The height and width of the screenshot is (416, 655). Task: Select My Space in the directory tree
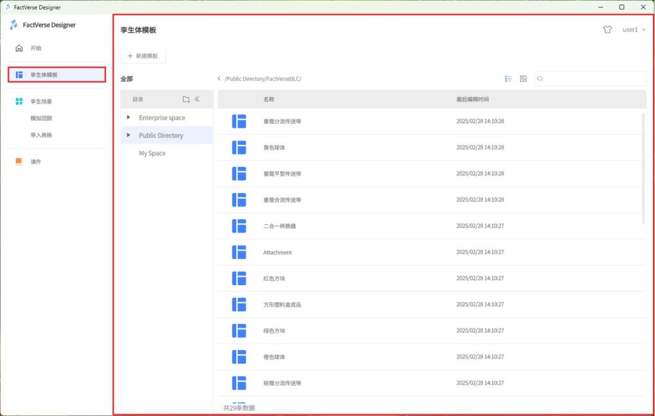[152, 153]
